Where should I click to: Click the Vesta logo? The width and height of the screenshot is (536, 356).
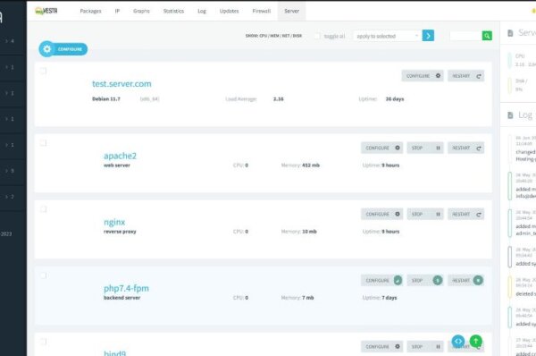point(46,11)
